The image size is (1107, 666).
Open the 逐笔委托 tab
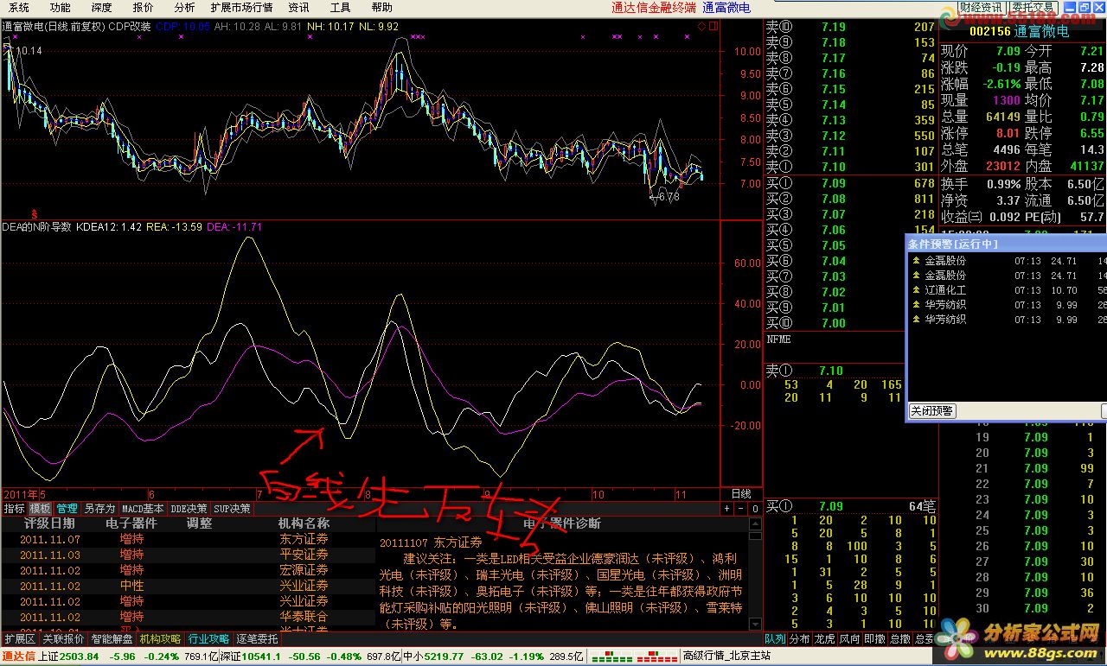(257, 639)
